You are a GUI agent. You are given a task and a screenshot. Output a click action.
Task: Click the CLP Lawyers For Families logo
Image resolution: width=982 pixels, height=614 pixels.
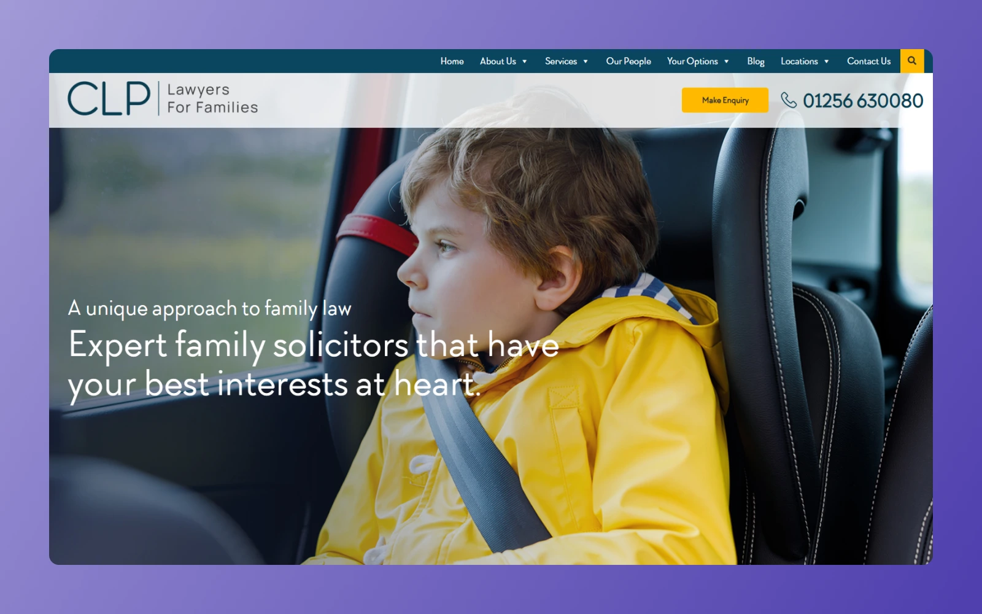pos(163,98)
